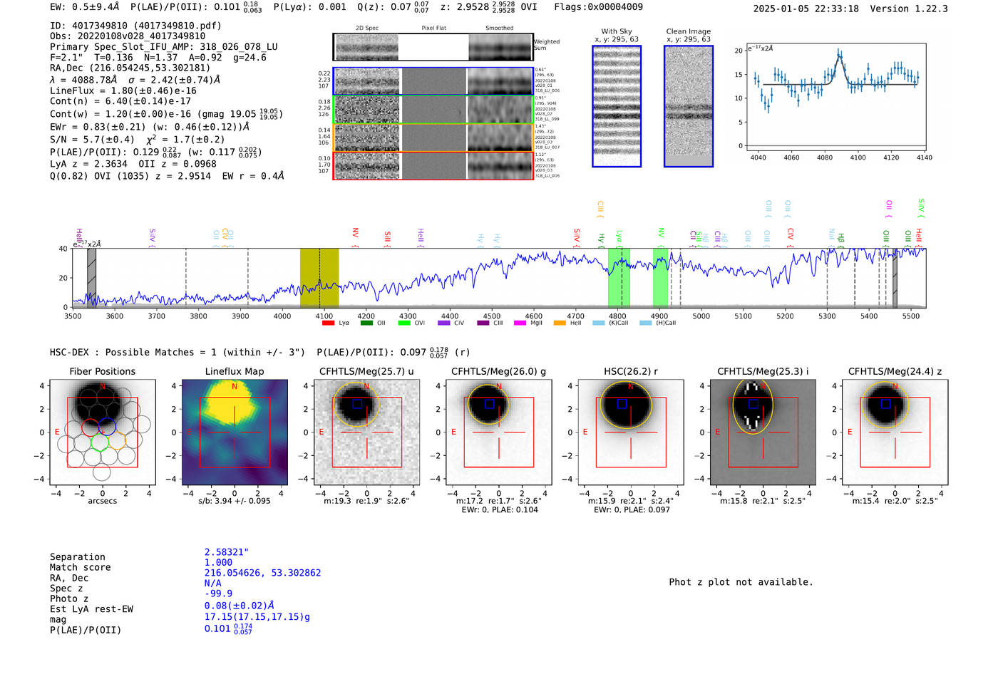This screenshot has width=998, height=679.
Task: Click the 'Flags:0x00004009' text
Action: (599, 7)
